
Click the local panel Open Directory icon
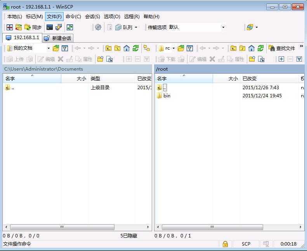click(56, 48)
